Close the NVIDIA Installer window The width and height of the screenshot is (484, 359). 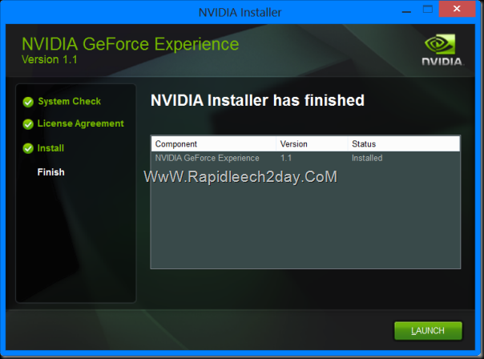tap(457, 9)
